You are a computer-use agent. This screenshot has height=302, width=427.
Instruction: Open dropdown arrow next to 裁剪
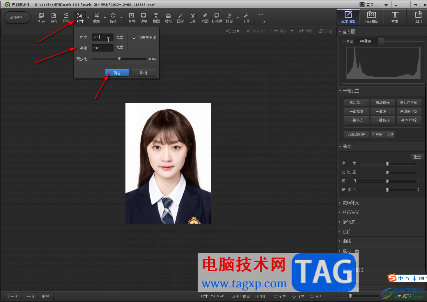105,18
